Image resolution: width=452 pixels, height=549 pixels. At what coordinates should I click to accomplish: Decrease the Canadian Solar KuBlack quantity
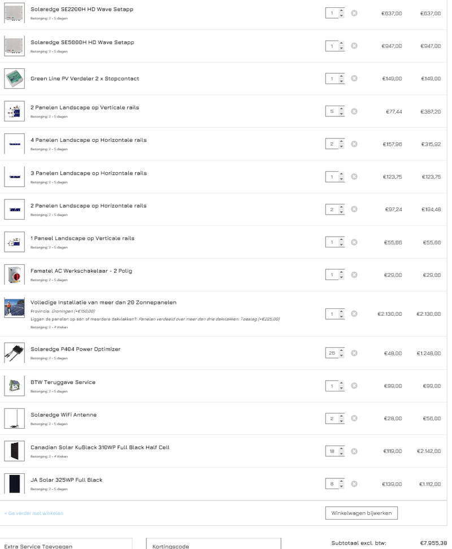341,454
